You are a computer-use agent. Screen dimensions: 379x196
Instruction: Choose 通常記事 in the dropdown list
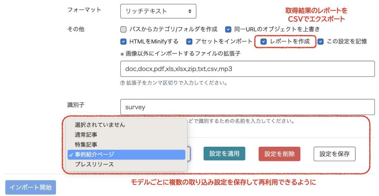[x=86, y=135]
